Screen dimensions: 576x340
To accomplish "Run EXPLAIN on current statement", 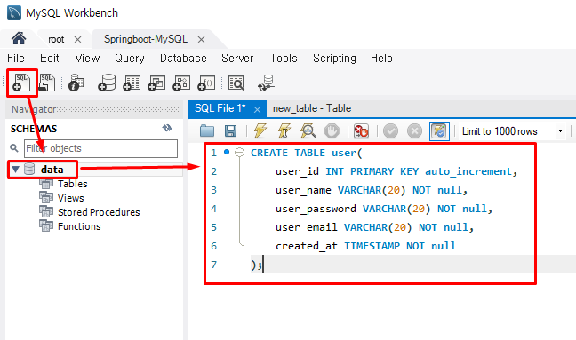I will 308,130.
